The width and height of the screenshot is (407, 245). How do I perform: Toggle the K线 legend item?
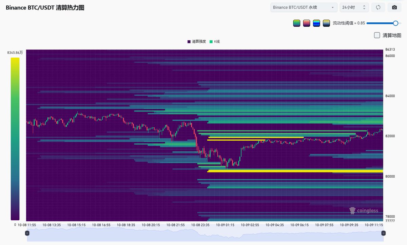click(215, 42)
